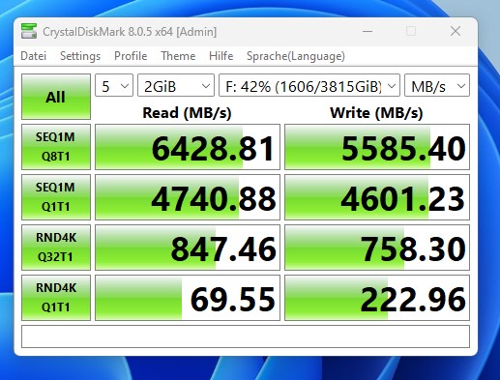Viewport: 500px width, 380px height.
Task: Close the CrystalDiskMark window
Action: click(x=456, y=32)
